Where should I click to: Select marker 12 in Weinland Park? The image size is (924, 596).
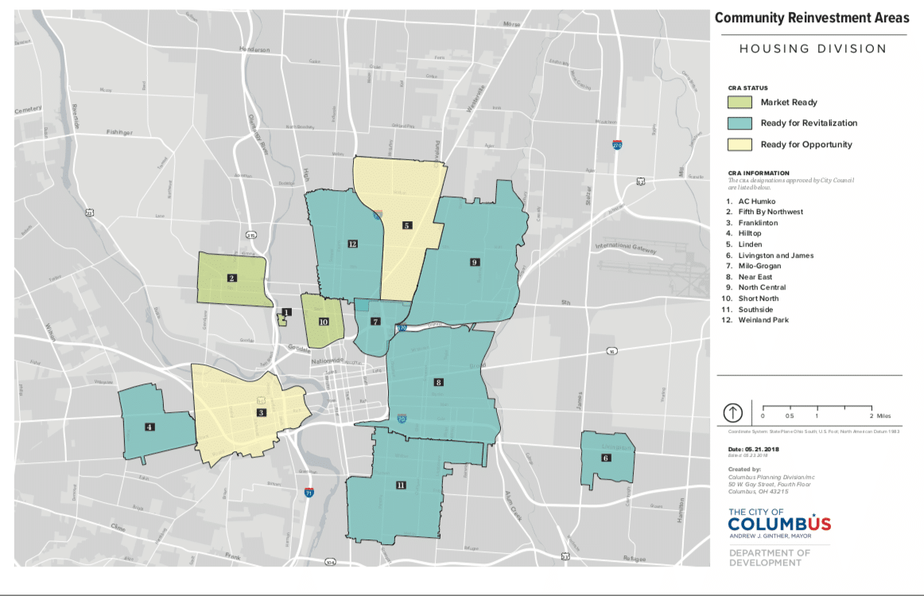(x=351, y=243)
